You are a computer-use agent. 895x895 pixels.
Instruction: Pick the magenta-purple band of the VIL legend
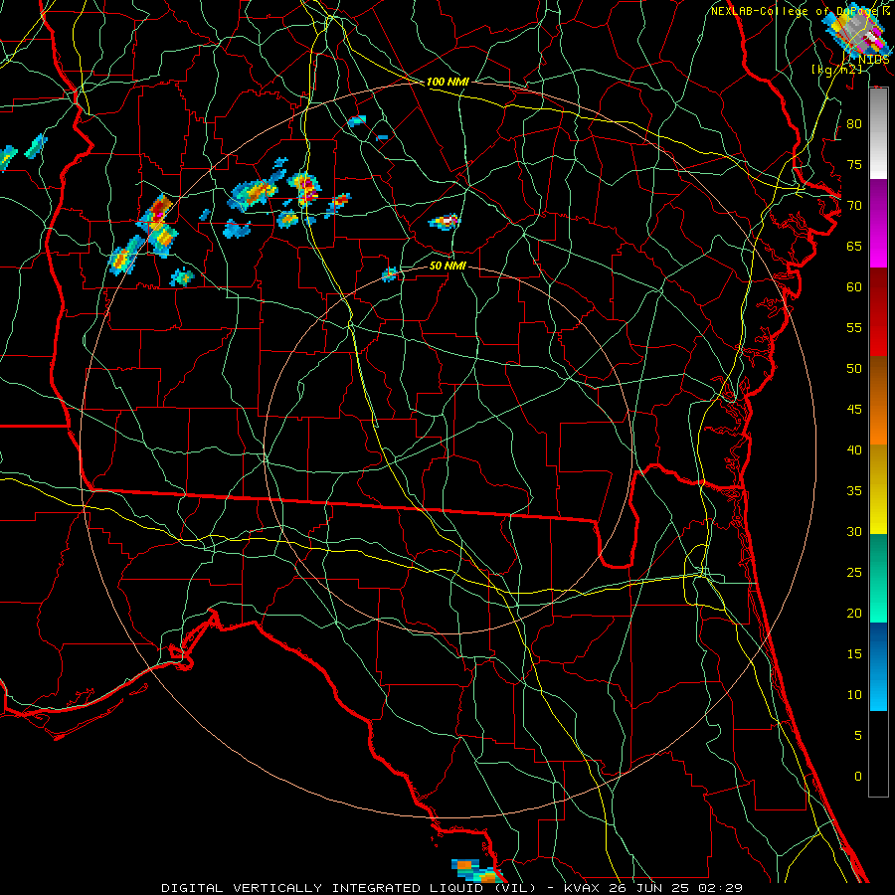878,224
